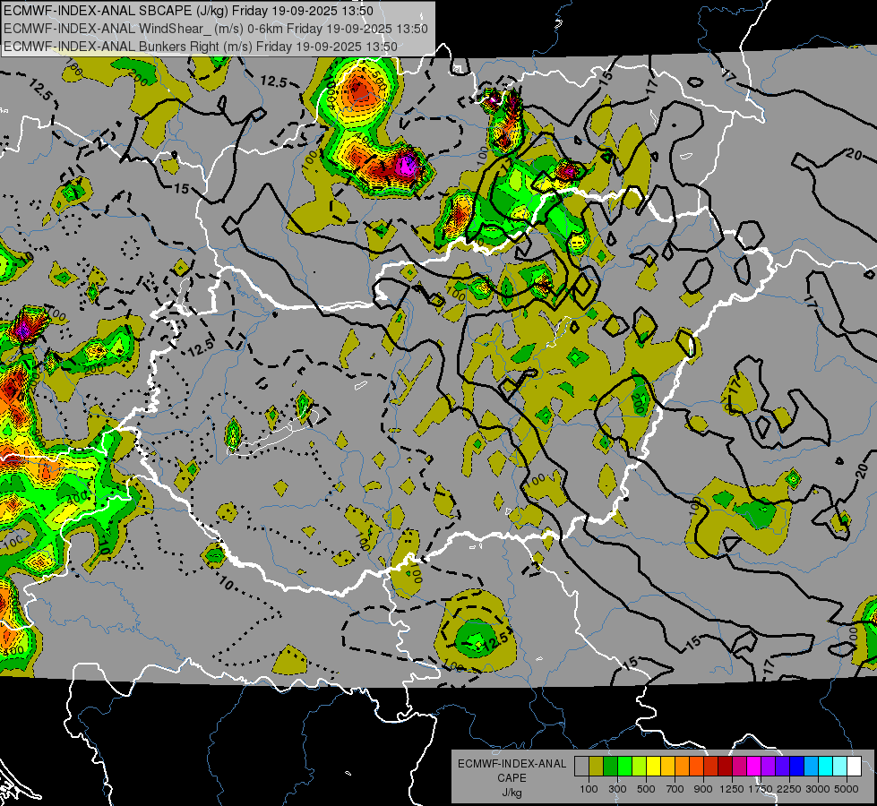The image size is (877, 806).
Task: Click the J/kg unit label in legend
Action: click(x=512, y=793)
